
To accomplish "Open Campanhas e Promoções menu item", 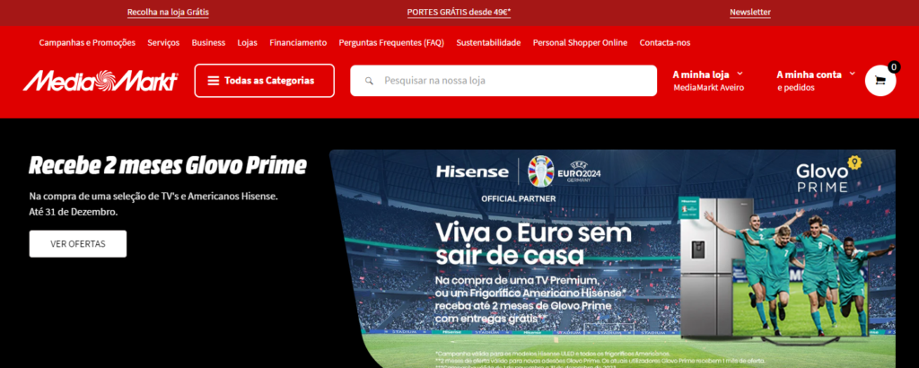I will (x=87, y=43).
